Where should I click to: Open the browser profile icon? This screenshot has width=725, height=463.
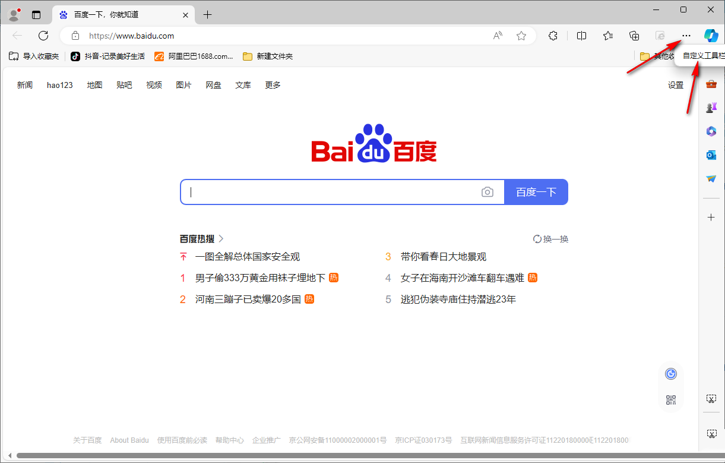pos(14,14)
